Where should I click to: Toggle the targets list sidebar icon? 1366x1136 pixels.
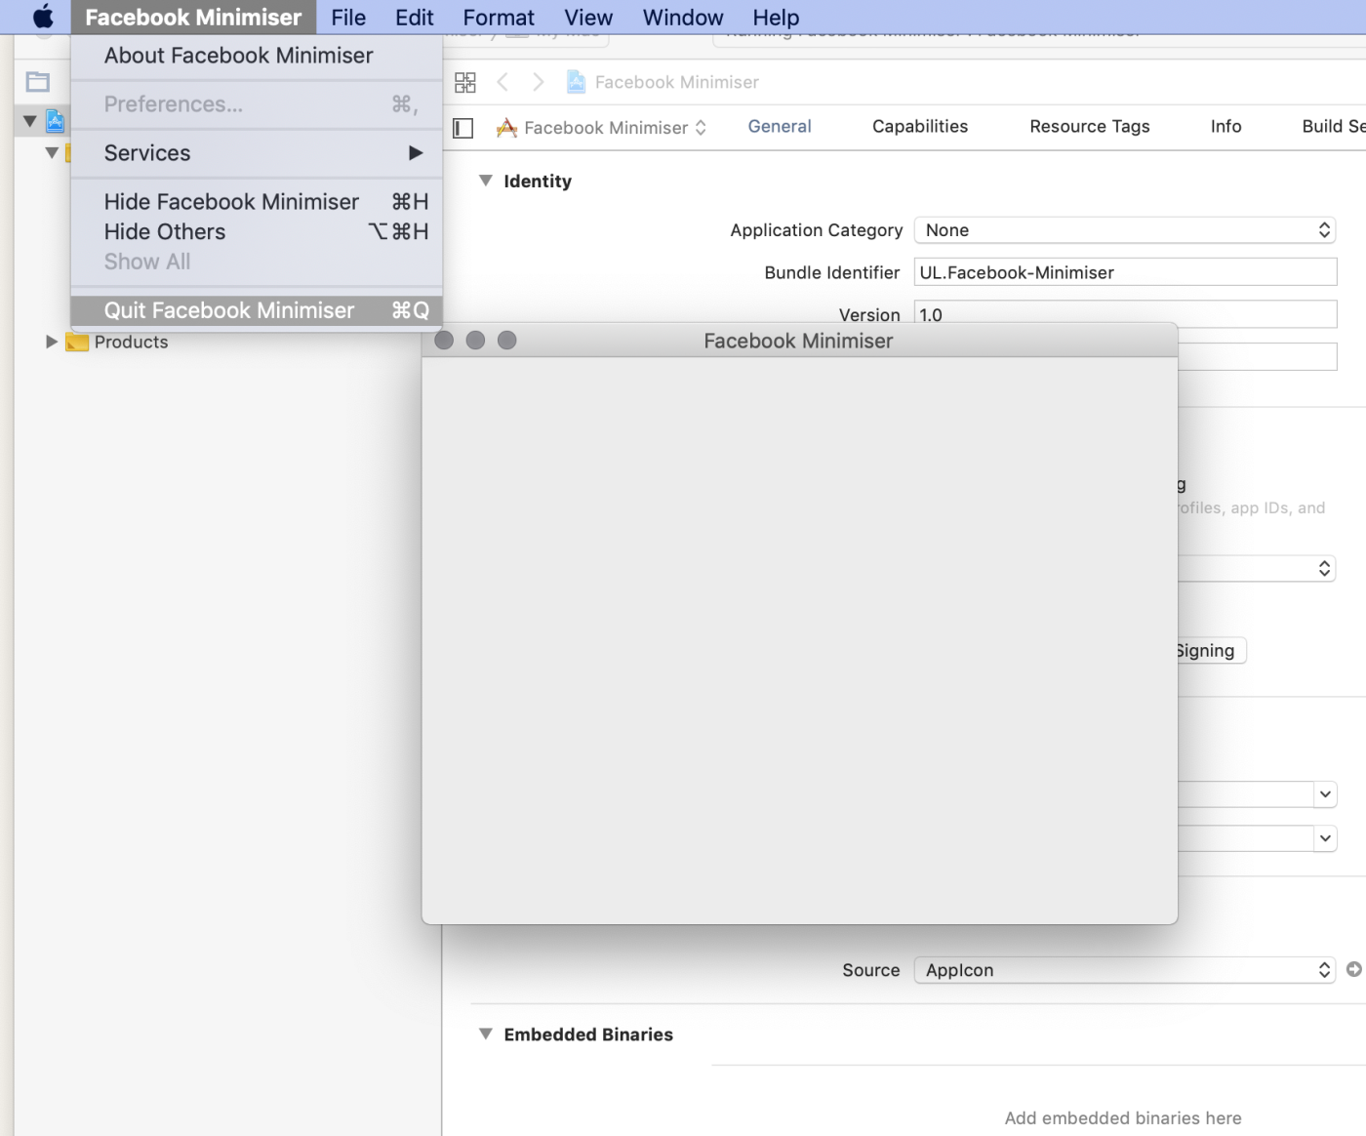click(463, 128)
